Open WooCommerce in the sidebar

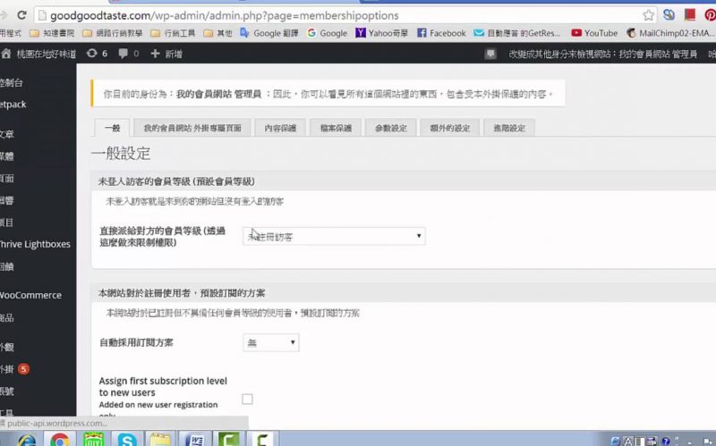30,295
